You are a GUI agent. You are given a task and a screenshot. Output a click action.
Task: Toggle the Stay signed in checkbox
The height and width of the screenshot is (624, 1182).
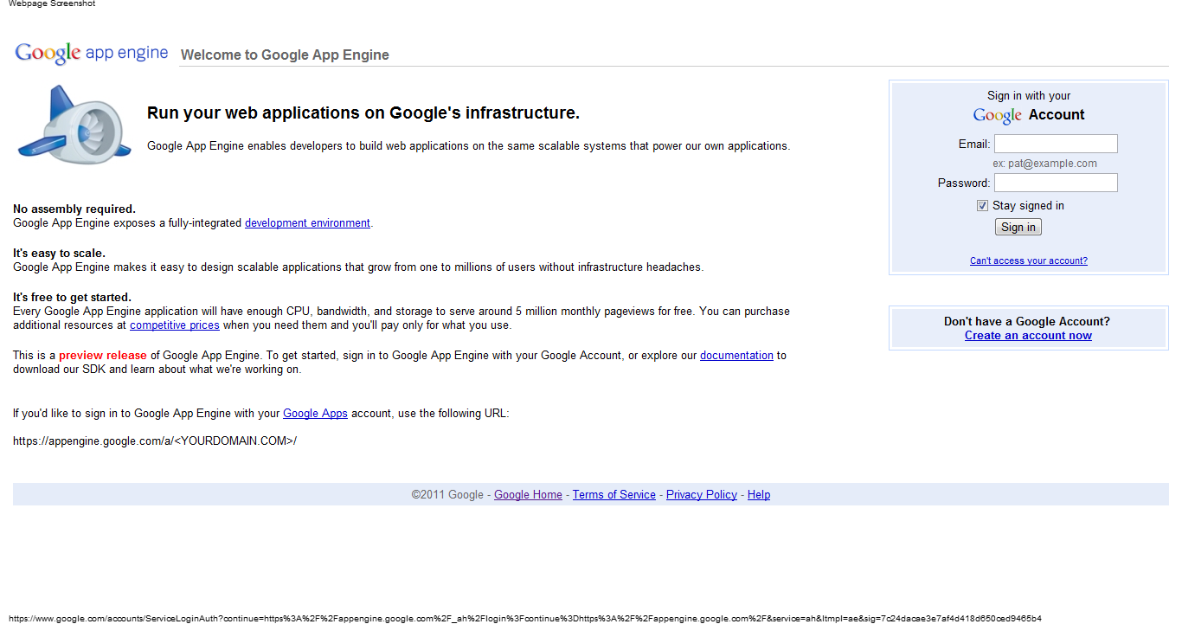tap(982, 206)
